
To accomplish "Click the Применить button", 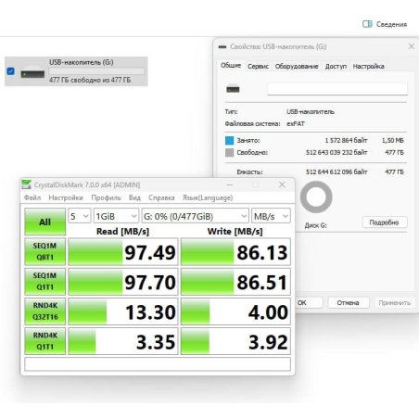I will pos(394,302).
